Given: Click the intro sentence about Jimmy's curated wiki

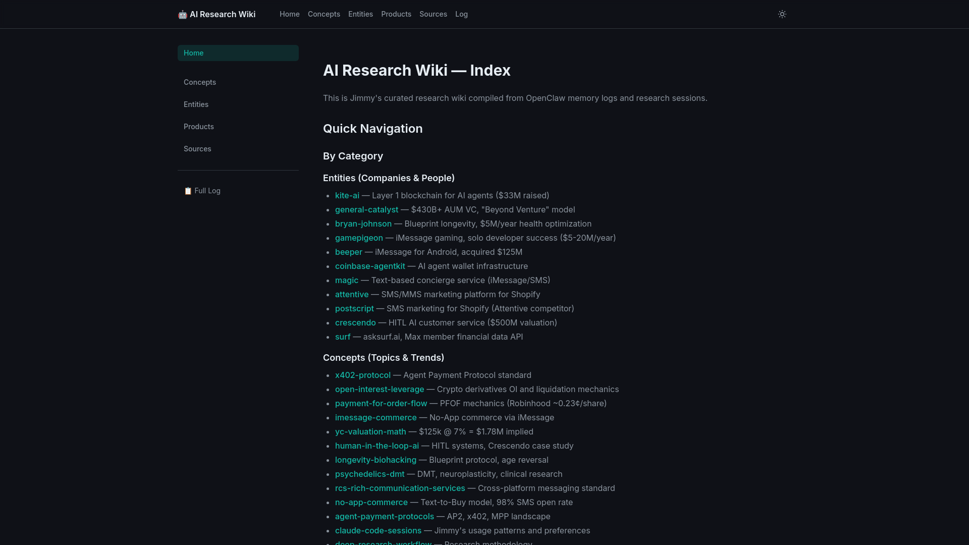Looking at the screenshot, I should 515,98.
